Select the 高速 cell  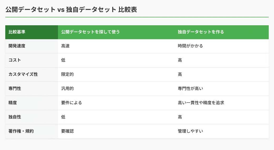click(116, 46)
